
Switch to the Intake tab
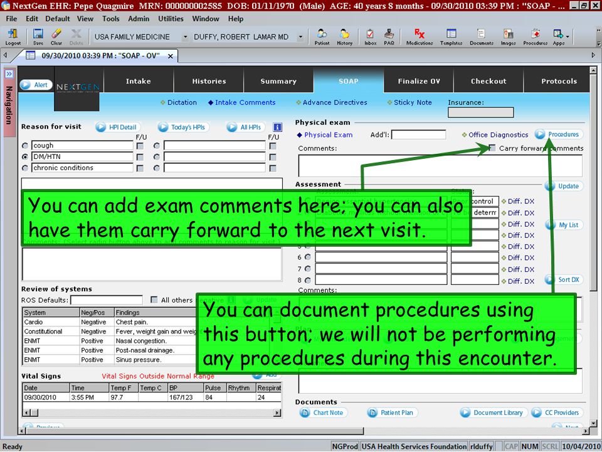pyautogui.click(x=138, y=81)
